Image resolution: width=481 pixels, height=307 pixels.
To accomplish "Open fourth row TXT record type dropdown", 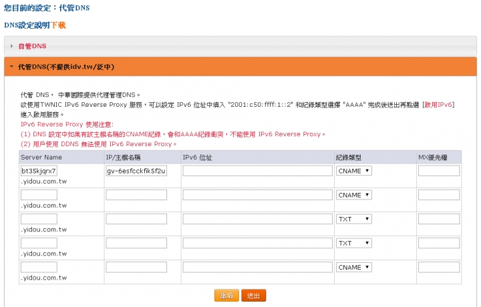I will (354, 243).
